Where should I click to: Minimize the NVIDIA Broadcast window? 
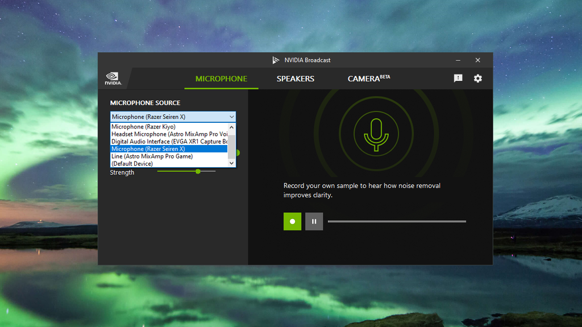(458, 60)
